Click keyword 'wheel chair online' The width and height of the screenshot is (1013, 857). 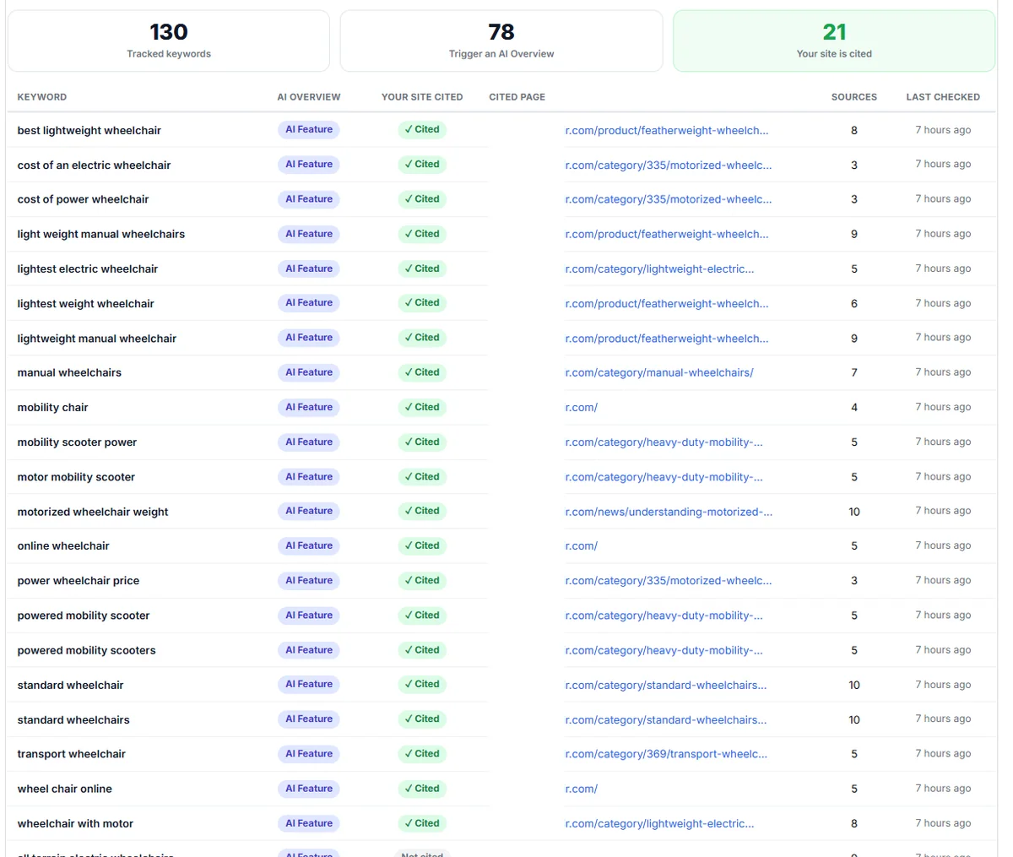pyautogui.click(x=64, y=789)
